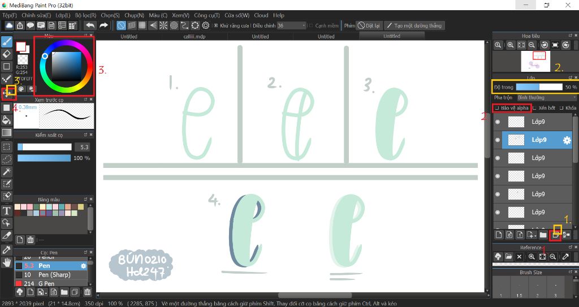Open snap settings gear icon
579x307 pixels.
pyautogui.click(x=206, y=25)
